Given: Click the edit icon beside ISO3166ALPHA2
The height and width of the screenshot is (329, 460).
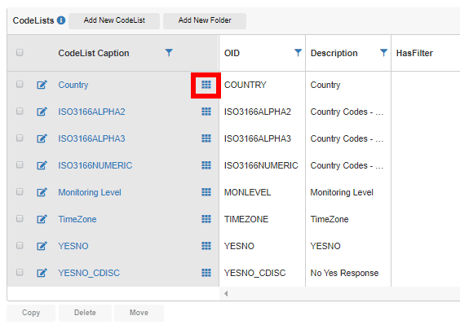Looking at the screenshot, I should pos(42,112).
